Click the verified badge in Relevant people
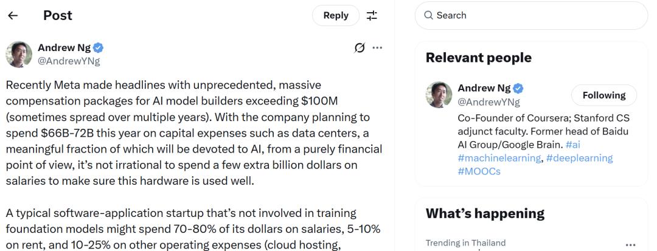Viewport: 657px width, 251px height. click(518, 88)
